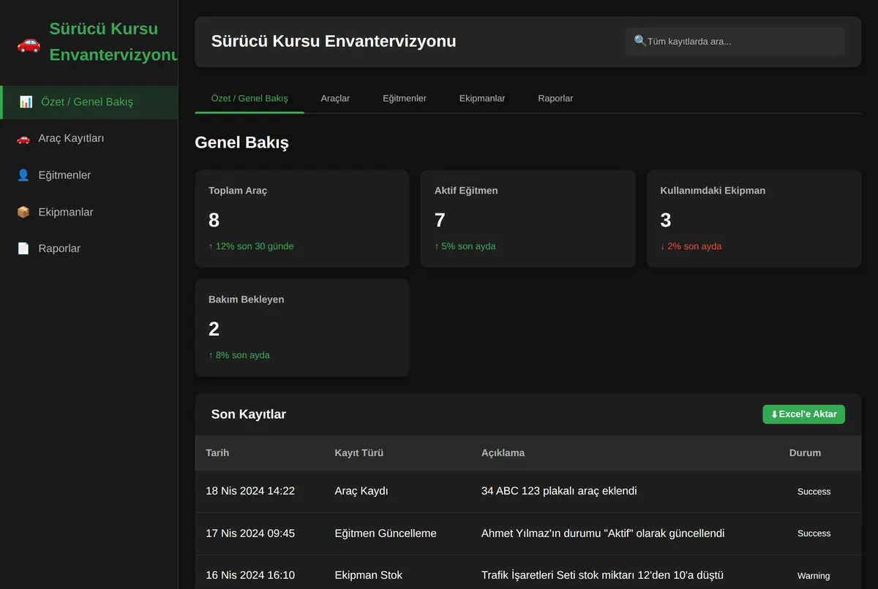Select Ekipmanlar in the sidebar
878x589 pixels.
(89, 212)
